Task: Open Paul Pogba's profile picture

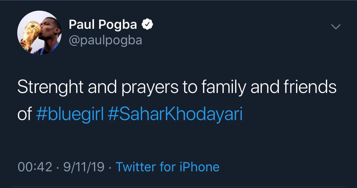Action: tap(39, 33)
